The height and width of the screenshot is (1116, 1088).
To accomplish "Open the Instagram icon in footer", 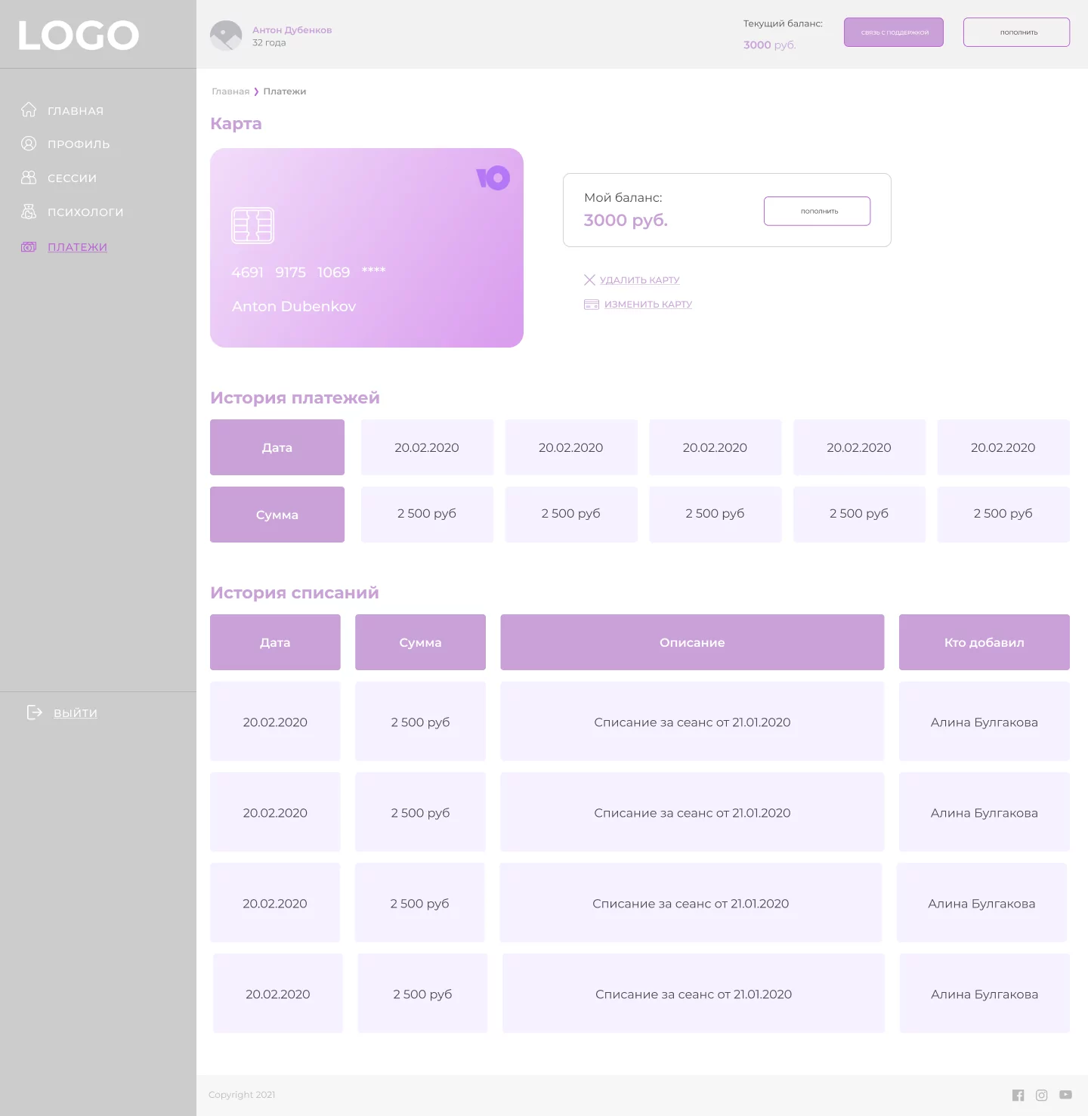I will [1042, 1095].
